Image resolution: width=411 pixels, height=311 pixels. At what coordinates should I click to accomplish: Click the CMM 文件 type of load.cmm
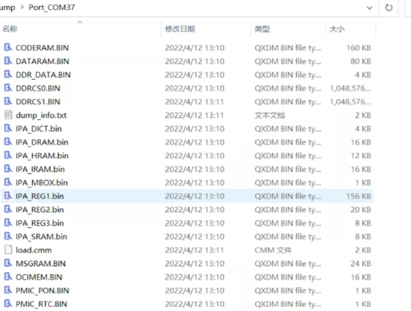[273, 250]
